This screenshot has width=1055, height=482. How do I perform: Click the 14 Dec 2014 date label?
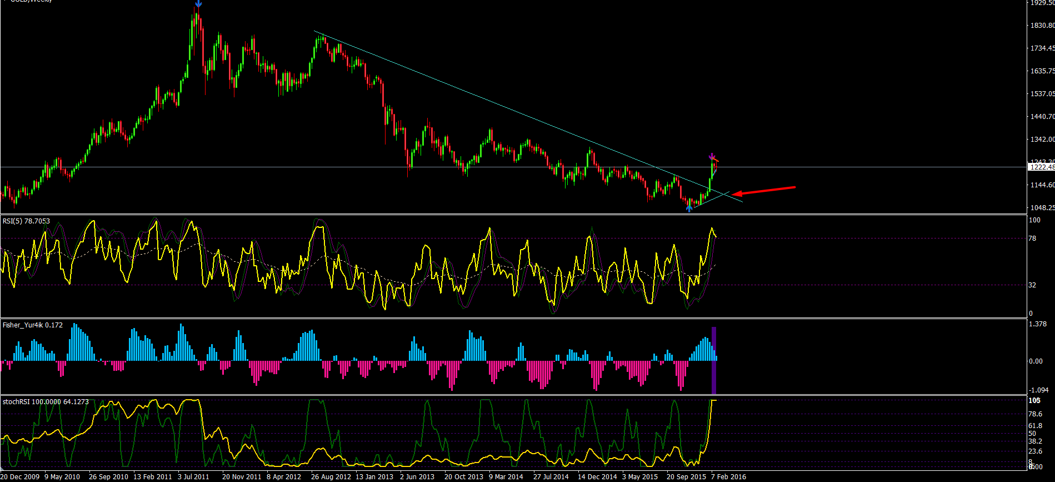click(x=597, y=477)
